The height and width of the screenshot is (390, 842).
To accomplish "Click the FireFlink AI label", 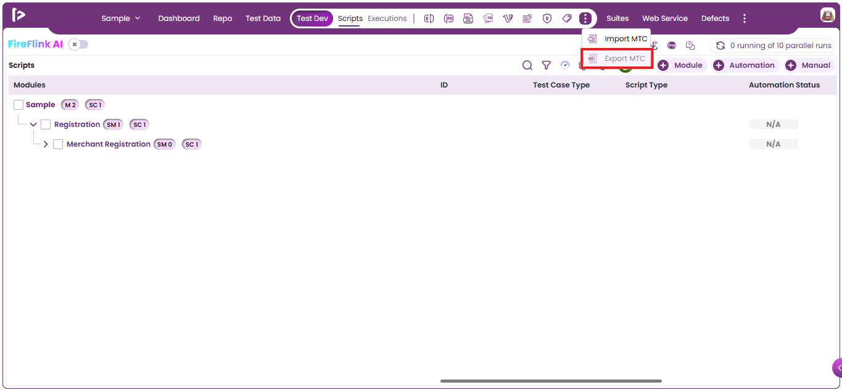I will [36, 44].
